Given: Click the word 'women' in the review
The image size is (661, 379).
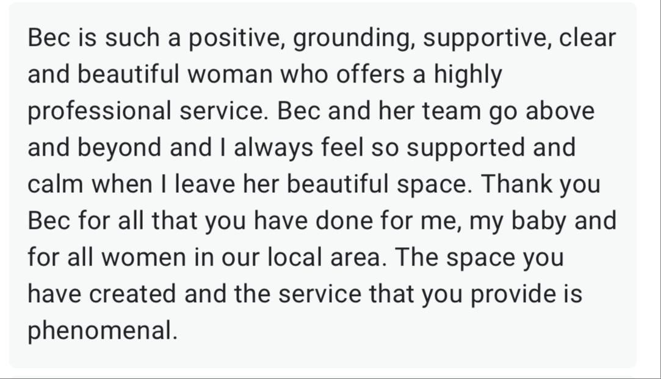Looking at the screenshot, I should coord(144,258).
